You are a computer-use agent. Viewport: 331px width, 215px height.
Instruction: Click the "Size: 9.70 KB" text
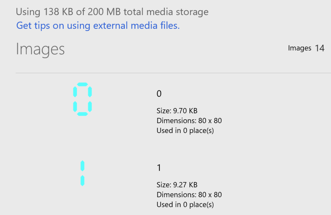(x=177, y=111)
